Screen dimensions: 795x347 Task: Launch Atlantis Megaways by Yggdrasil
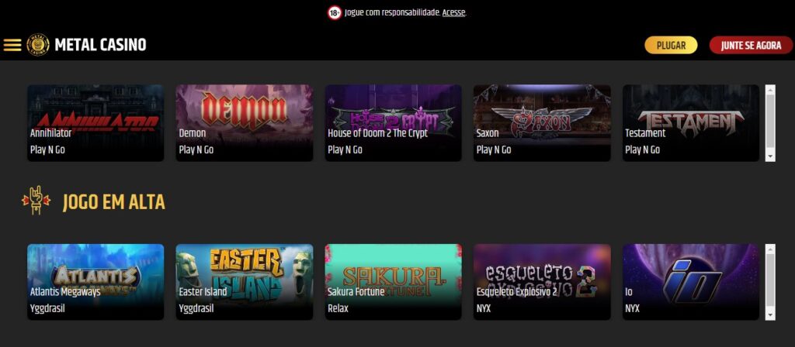[x=95, y=282]
